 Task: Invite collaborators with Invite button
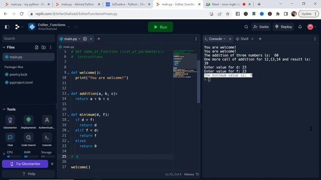[261, 26]
